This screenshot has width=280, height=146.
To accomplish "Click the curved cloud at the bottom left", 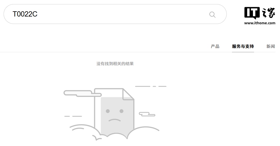I will (84, 131).
